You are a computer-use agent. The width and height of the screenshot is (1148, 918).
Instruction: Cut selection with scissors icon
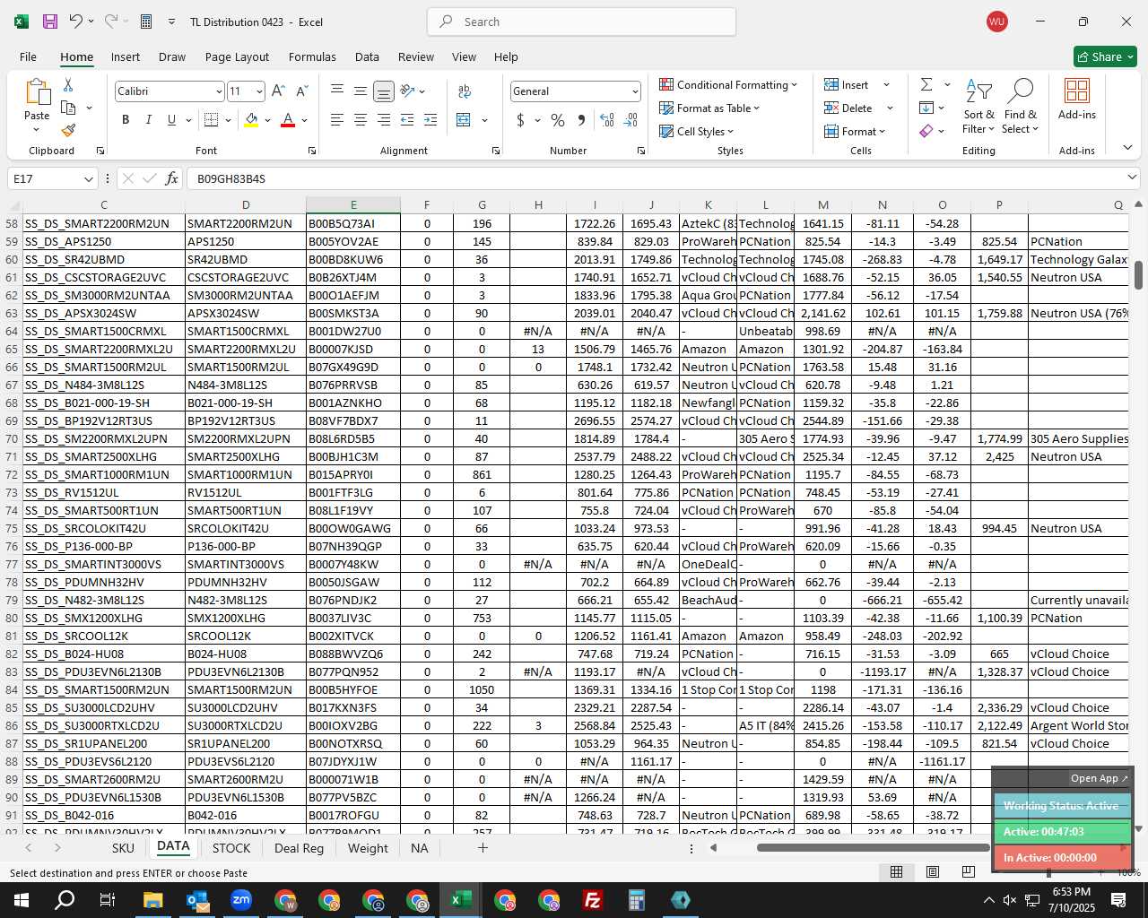coord(68,85)
